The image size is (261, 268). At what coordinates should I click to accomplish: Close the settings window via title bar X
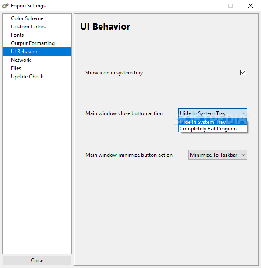coord(250,6)
